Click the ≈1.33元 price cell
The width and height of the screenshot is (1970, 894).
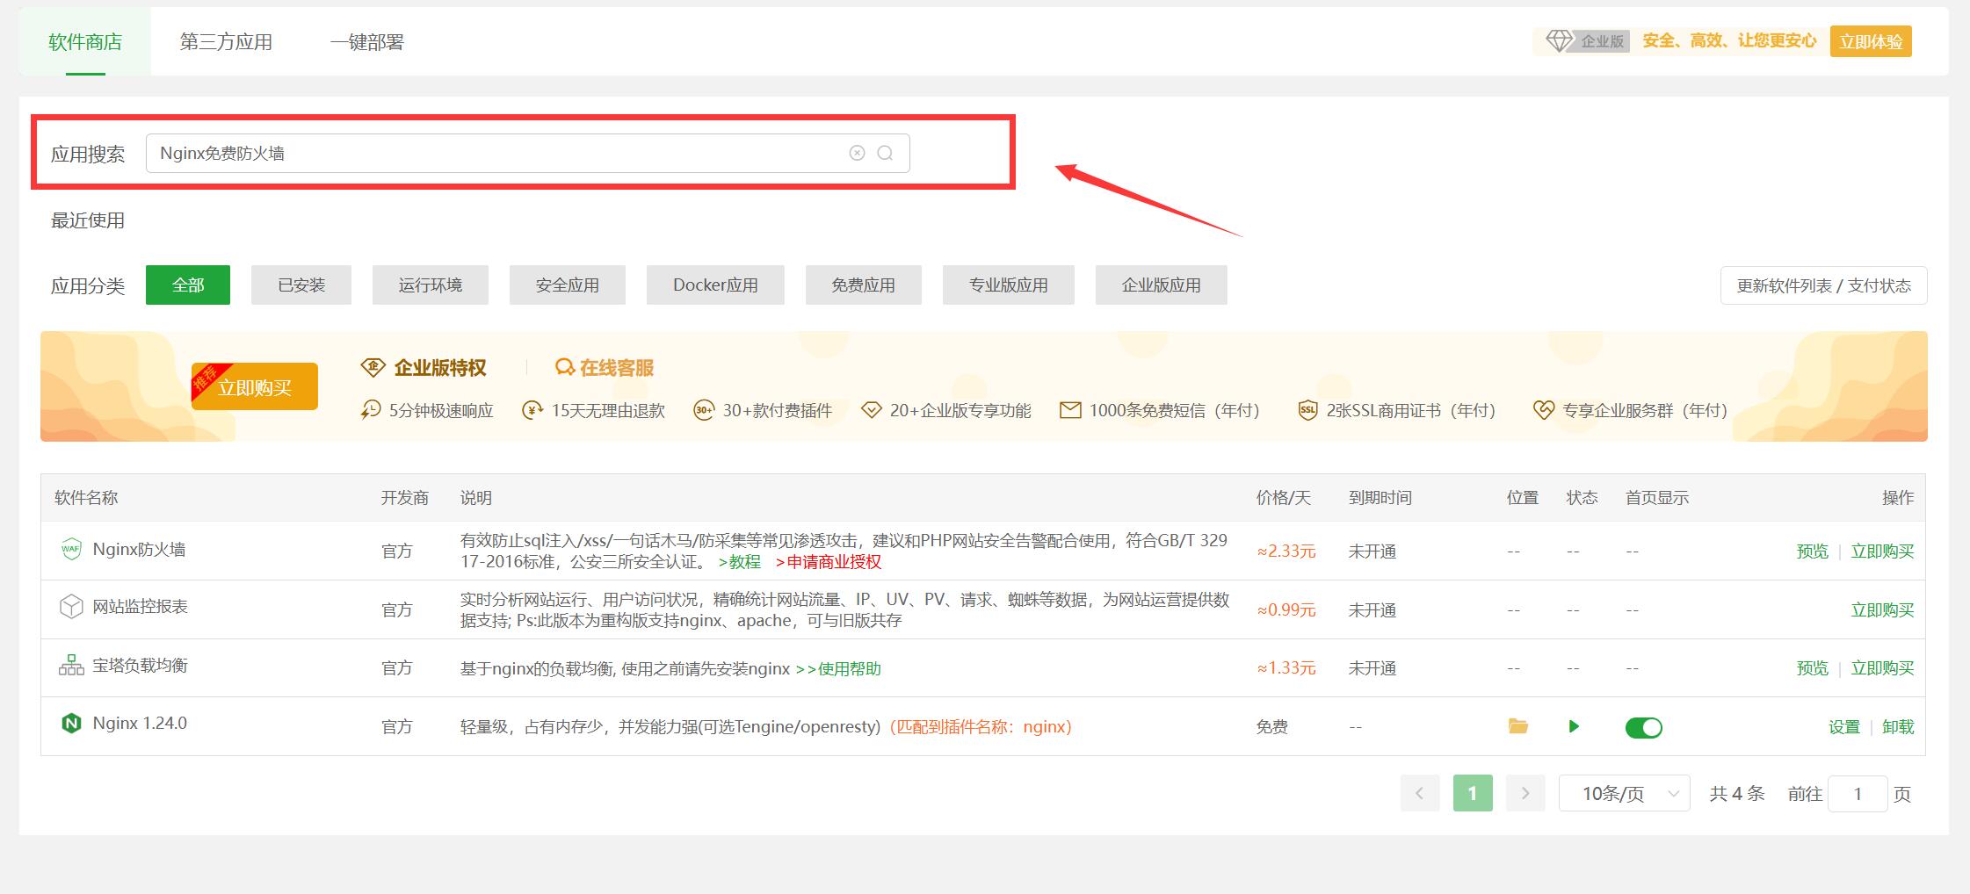(x=1286, y=668)
